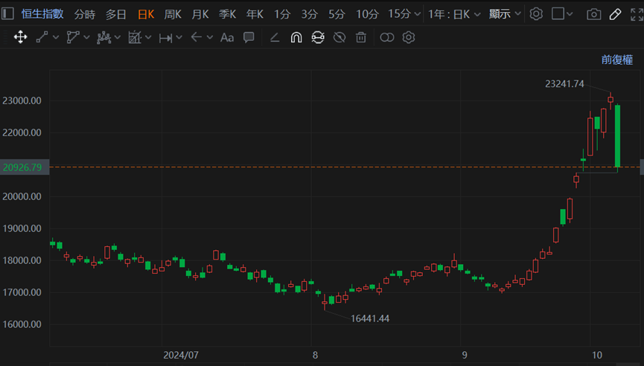Viewport: 644px width, 366px height.
Task: Click the 22000.00 axis label
Action: [22, 132]
